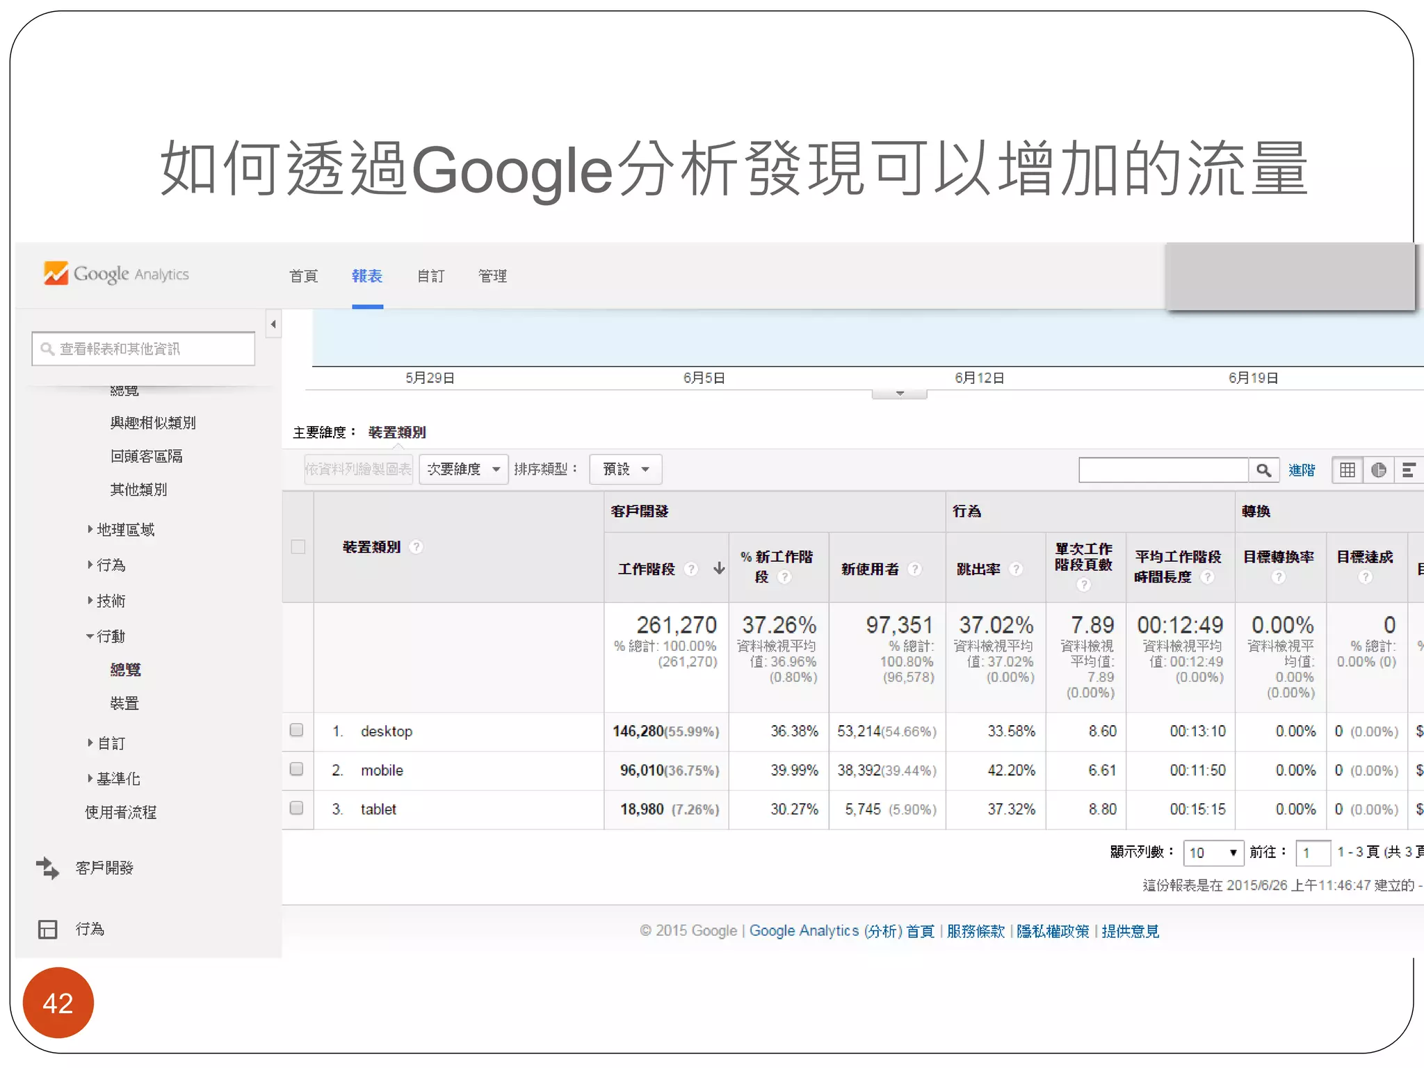Select 回頭客區隔 in sidebar

tap(146, 456)
